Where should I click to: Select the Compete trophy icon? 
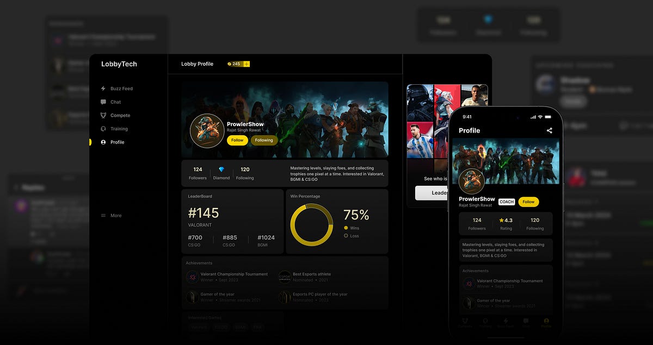pyautogui.click(x=103, y=115)
